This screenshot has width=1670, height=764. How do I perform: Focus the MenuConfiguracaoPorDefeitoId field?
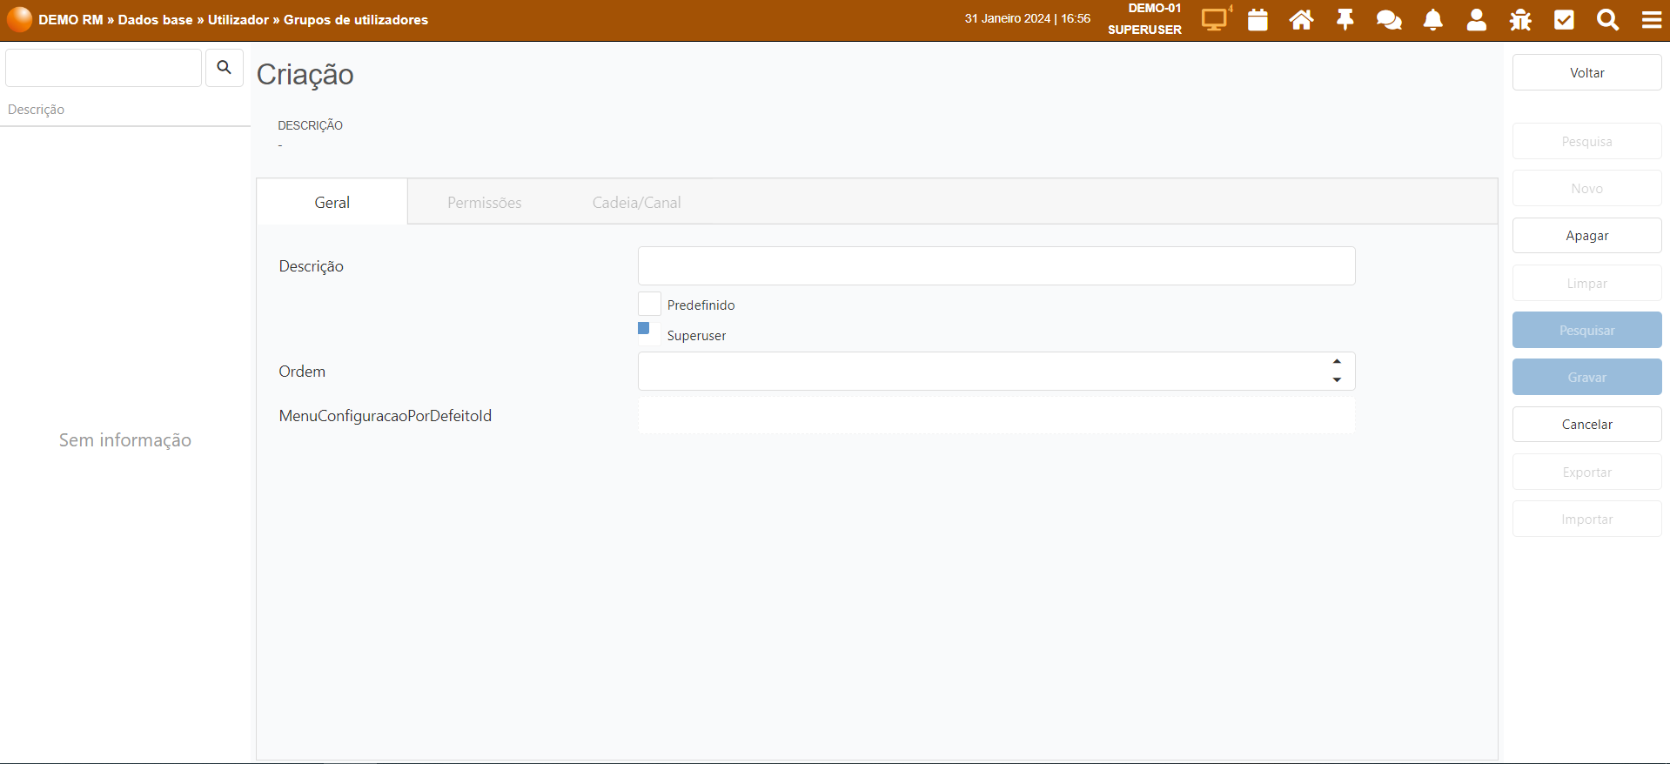pyautogui.click(x=996, y=415)
